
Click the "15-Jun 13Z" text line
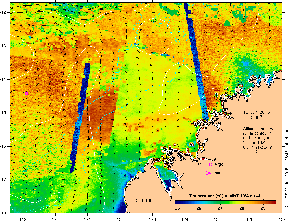[254, 143]
